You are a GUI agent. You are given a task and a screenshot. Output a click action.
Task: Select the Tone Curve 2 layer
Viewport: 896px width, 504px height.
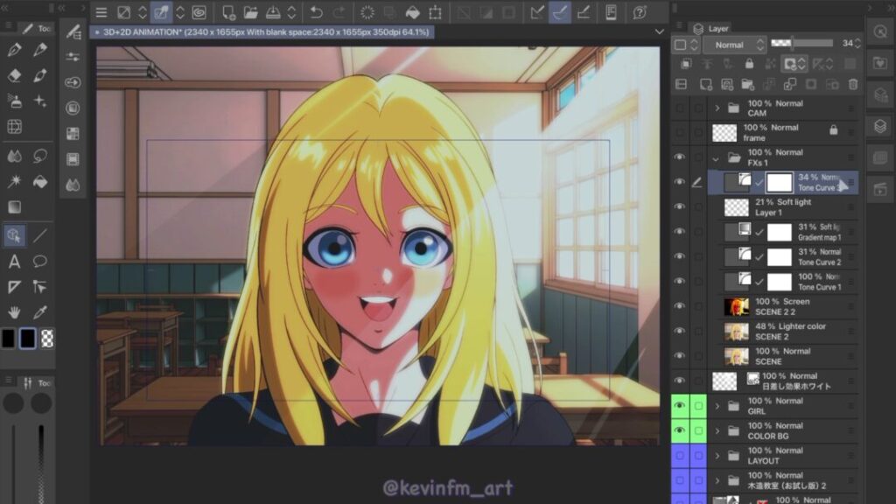784,256
